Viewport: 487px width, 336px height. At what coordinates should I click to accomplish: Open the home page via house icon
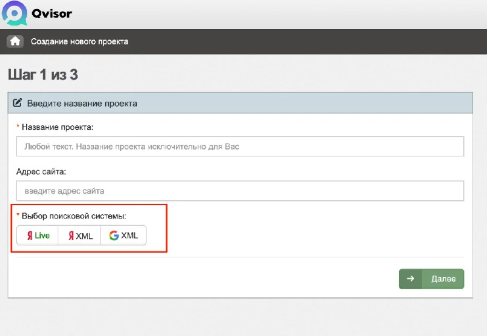coord(15,41)
